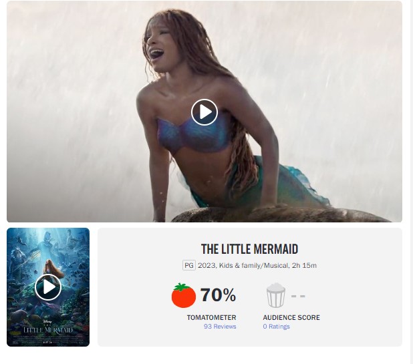Play the main Little Mermaid trailer video
Screen dimensions: 413x364
click(204, 112)
